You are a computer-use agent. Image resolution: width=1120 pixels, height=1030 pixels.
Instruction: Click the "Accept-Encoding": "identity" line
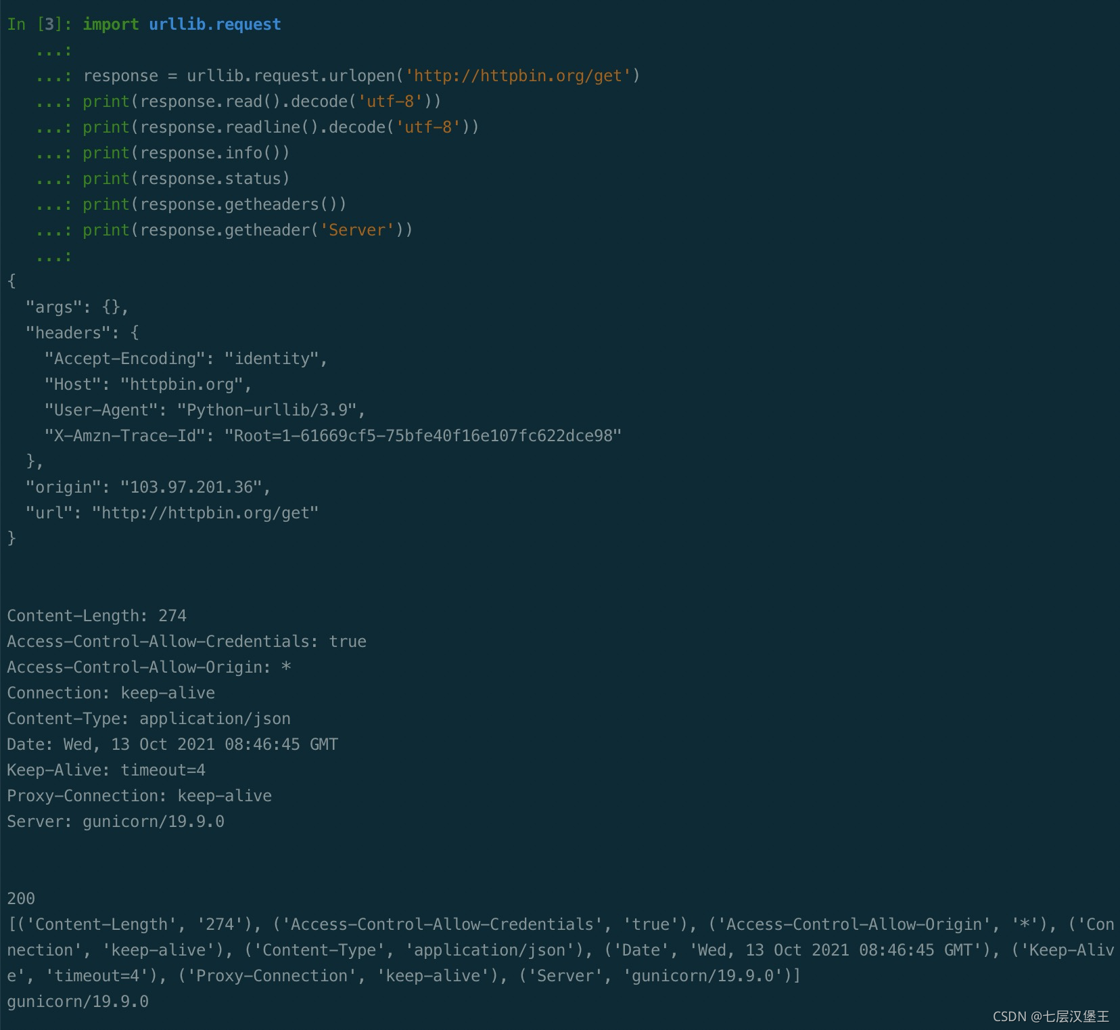tap(186, 359)
